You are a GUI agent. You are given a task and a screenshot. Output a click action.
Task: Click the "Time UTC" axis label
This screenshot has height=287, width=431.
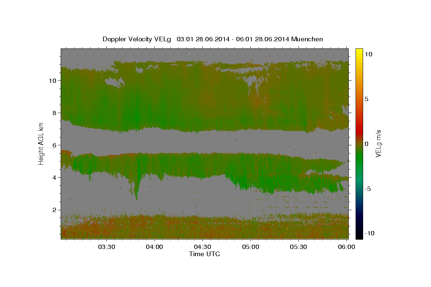204,254
